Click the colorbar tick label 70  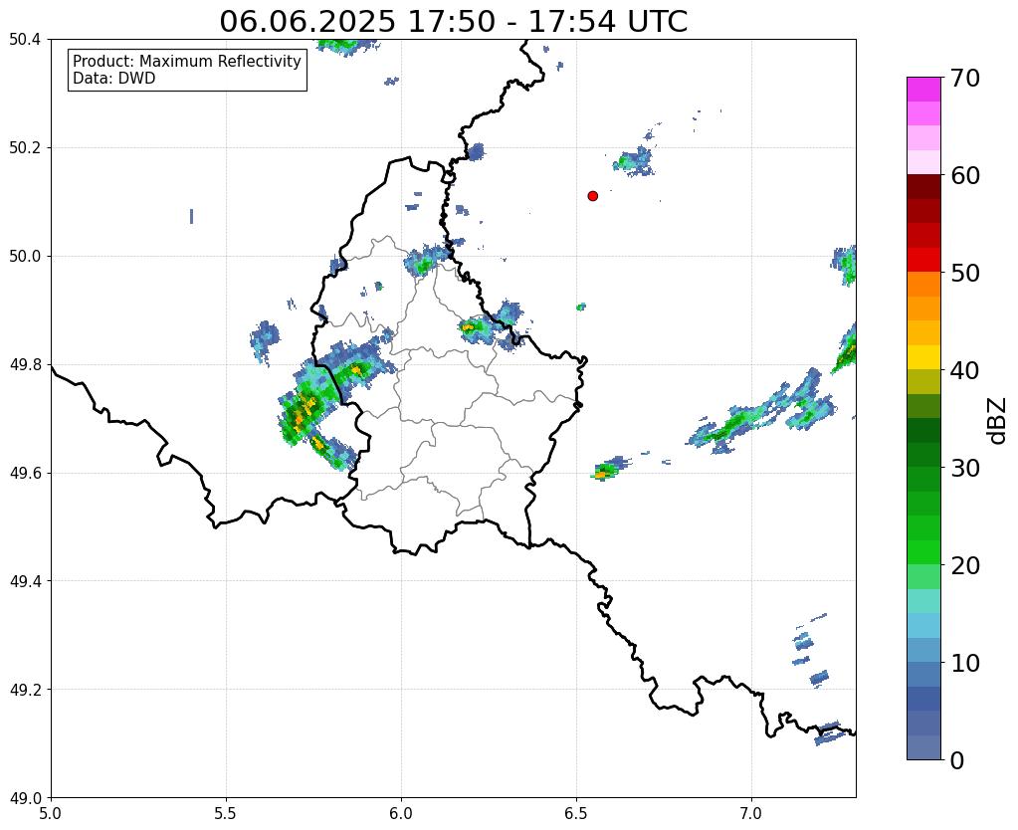[x=963, y=78]
